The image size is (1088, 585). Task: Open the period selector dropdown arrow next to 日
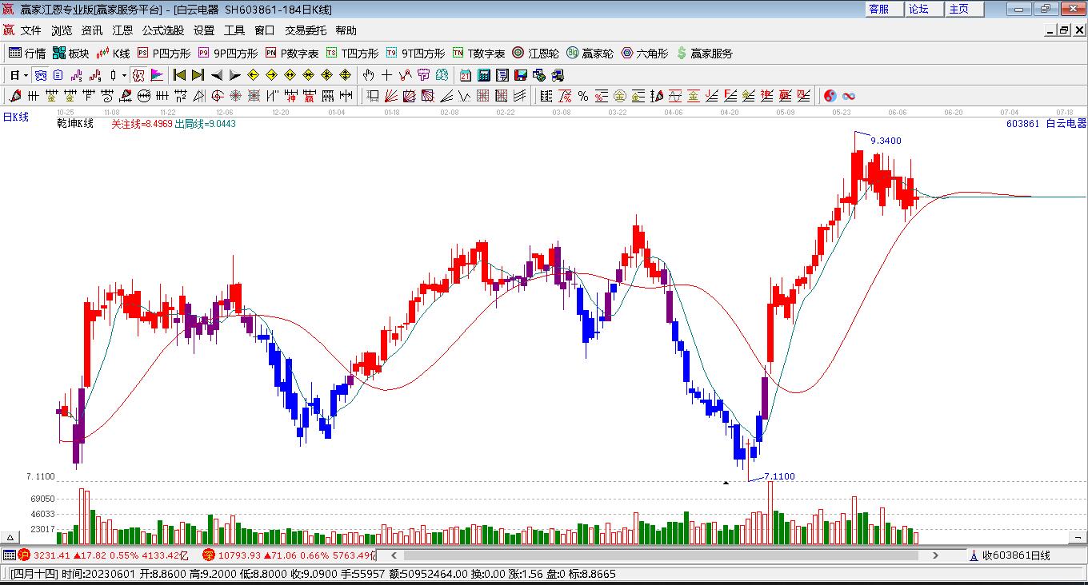[26, 75]
